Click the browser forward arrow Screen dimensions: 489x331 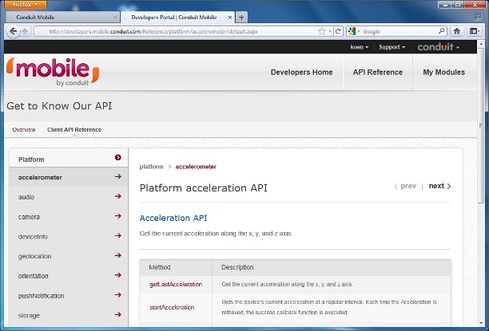click(x=25, y=31)
